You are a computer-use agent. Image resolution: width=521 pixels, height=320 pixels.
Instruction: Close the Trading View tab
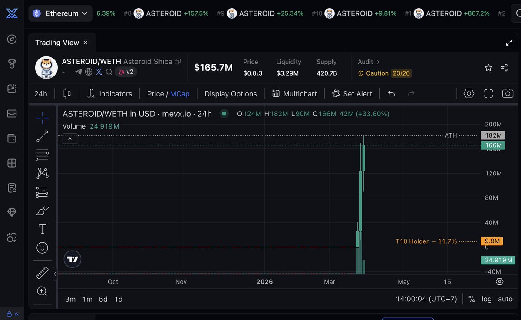point(86,43)
